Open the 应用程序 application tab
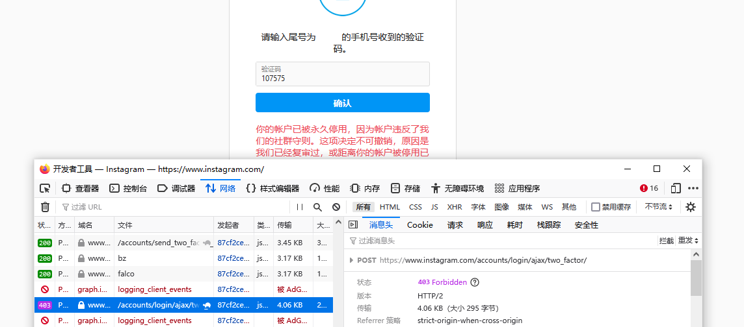This screenshot has width=744, height=327. tap(518, 188)
